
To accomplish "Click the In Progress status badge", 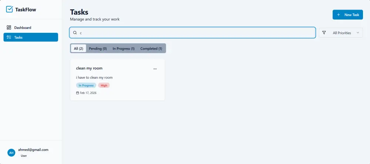I will click(x=86, y=85).
